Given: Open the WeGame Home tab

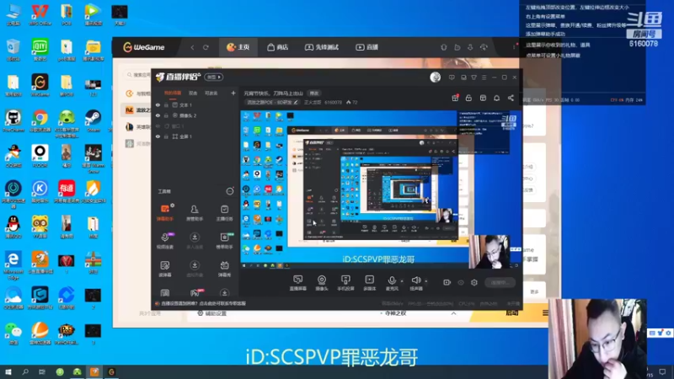Looking at the screenshot, I should click(238, 47).
